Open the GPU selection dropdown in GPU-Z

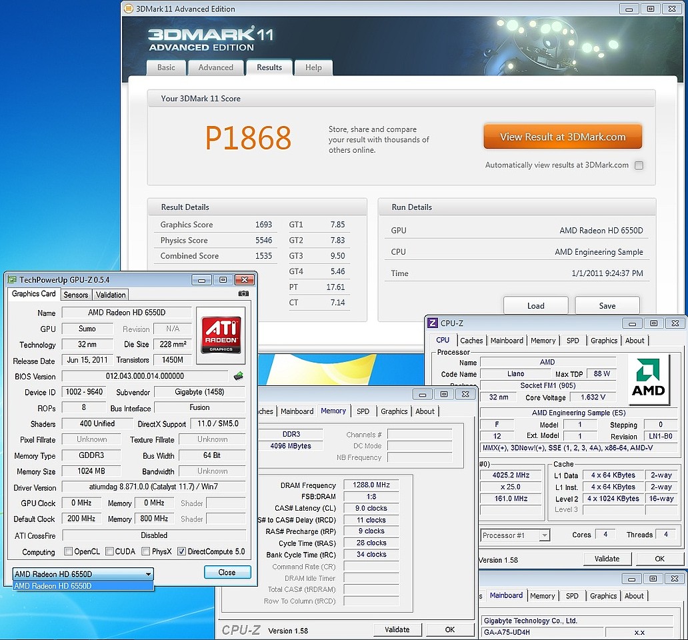[83, 574]
